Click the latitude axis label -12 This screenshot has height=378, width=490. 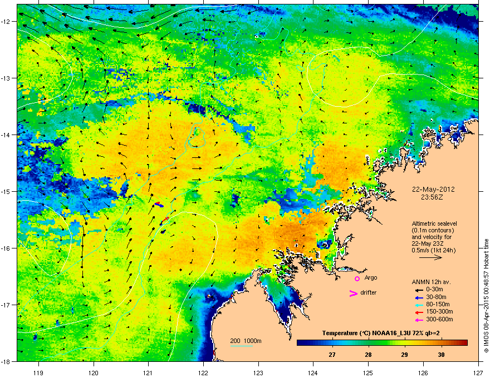coord(6,22)
